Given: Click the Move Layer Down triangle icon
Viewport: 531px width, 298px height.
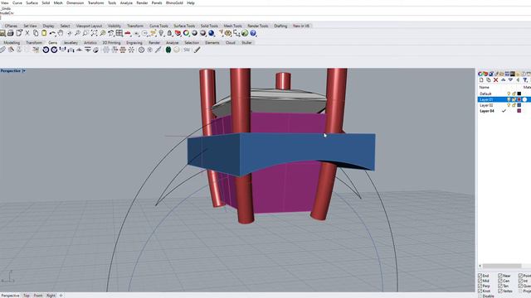Looking at the screenshot, I should pos(510,80).
